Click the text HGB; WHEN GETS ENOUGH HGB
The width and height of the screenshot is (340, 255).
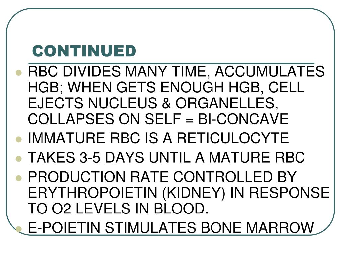147,88
